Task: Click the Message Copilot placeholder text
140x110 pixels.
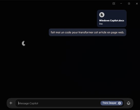Action: click(x=28, y=103)
